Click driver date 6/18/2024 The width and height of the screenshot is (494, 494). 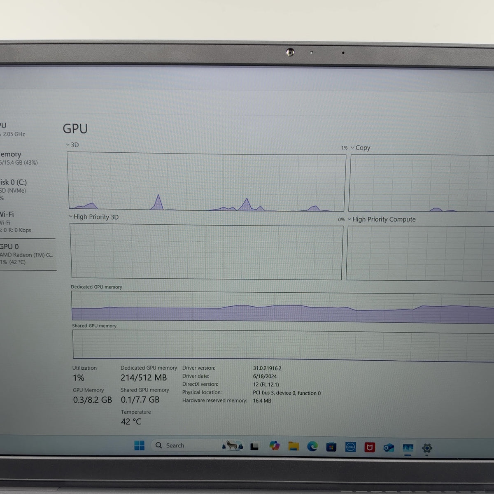pos(265,376)
